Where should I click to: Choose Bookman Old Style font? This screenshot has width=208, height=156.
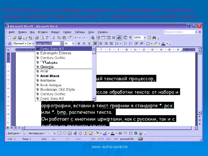[64, 89]
